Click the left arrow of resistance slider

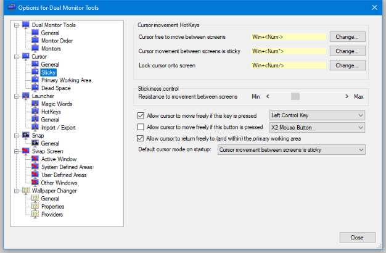pos(268,96)
